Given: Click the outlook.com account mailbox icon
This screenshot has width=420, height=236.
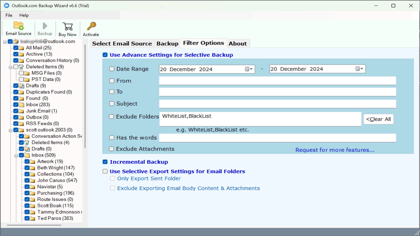Looking at the screenshot, I should point(15,42).
